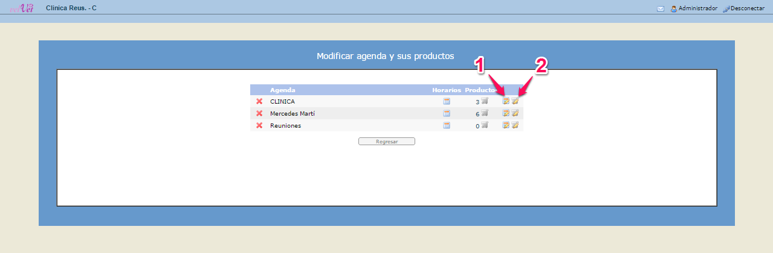Select the cart icon in Reuniones row
Image resolution: width=773 pixels, height=253 pixels.
485,125
